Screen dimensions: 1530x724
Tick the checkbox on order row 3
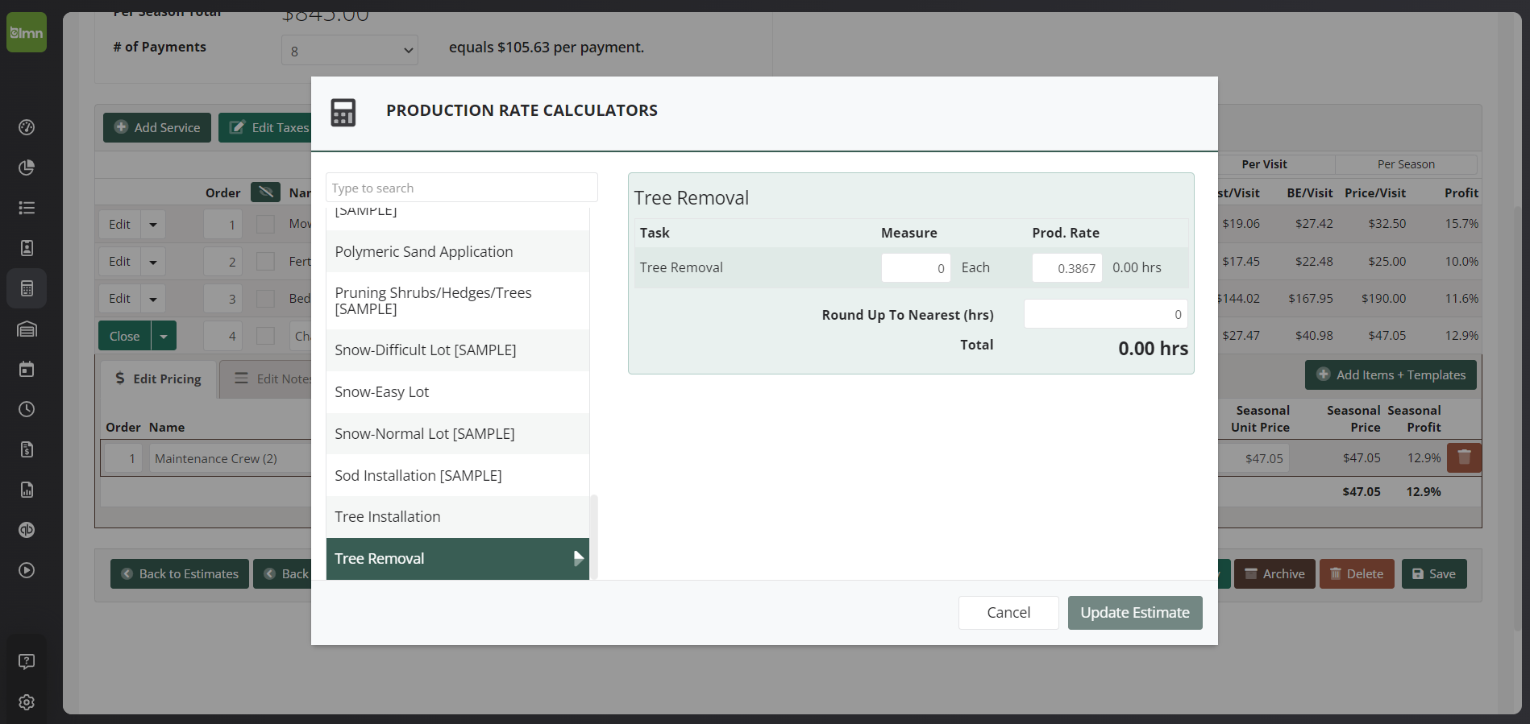pyautogui.click(x=265, y=298)
